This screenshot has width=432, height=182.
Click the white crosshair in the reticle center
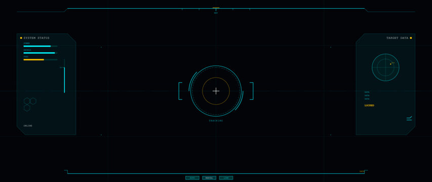(216, 91)
